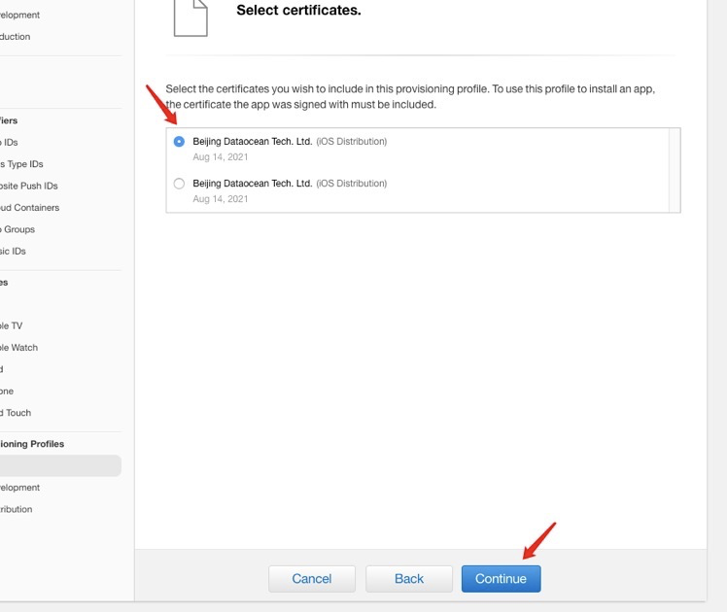Open Development under Provisioning Profiles
The height and width of the screenshot is (612, 727).
pyautogui.click(x=20, y=488)
